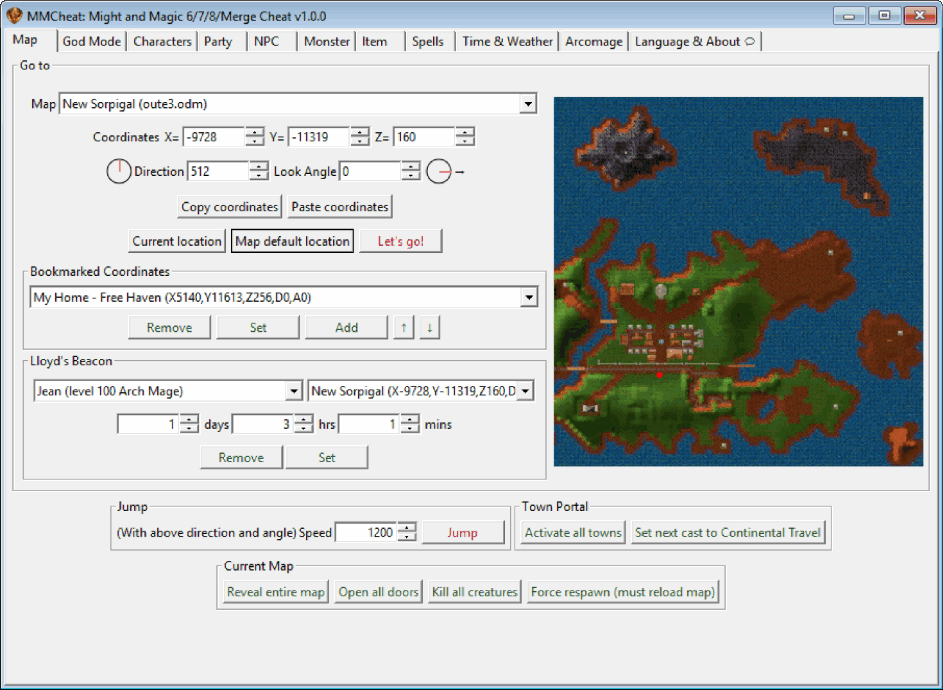Click the X coordinate input field
943x690 pixels.
[x=214, y=137]
